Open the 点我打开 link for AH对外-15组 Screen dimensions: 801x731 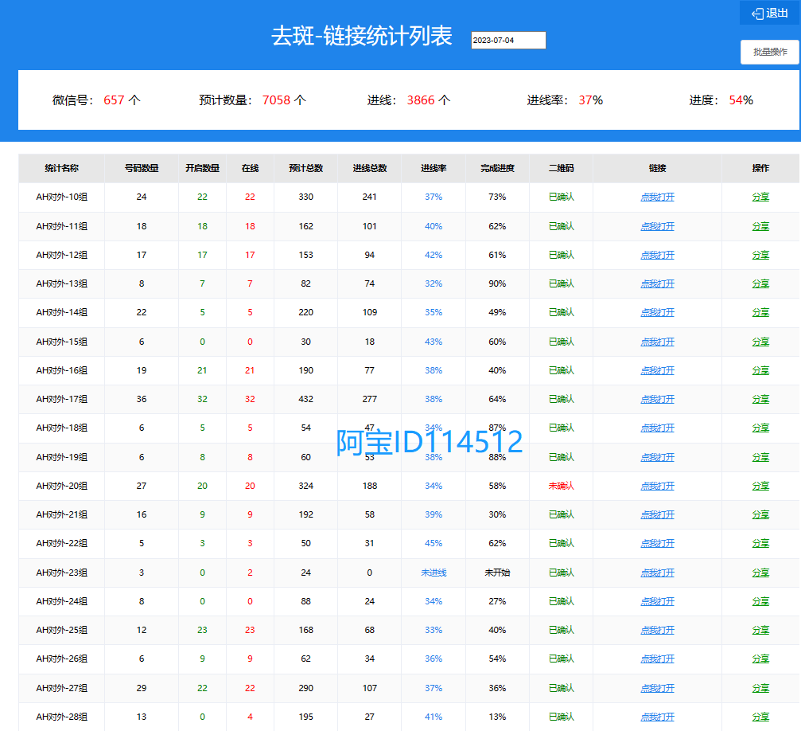click(658, 342)
